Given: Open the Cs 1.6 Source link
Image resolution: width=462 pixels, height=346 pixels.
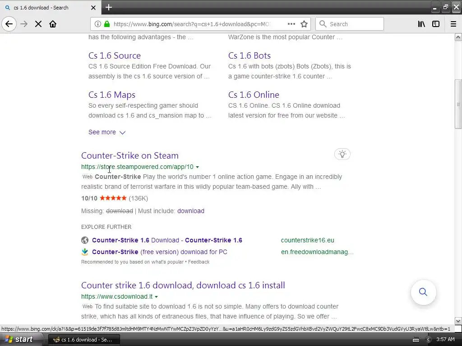Looking at the screenshot, I should (x=115, y=55).
